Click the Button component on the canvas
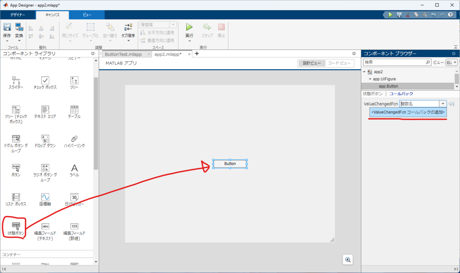The width and height of the screenshot is (460, 273). click(x=230, y=164)
